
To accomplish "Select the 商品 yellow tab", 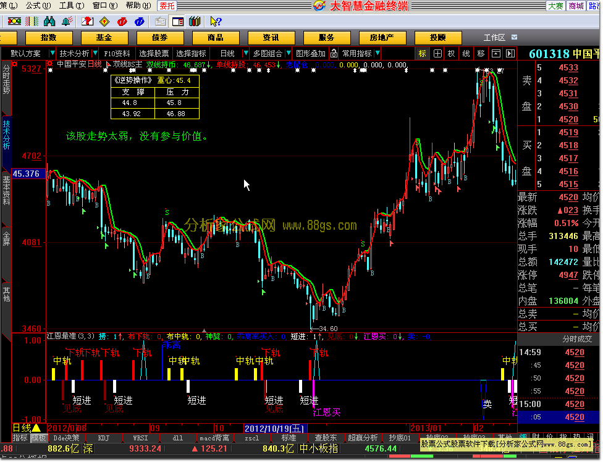I will pyautogui.click(x=216, y=38).
